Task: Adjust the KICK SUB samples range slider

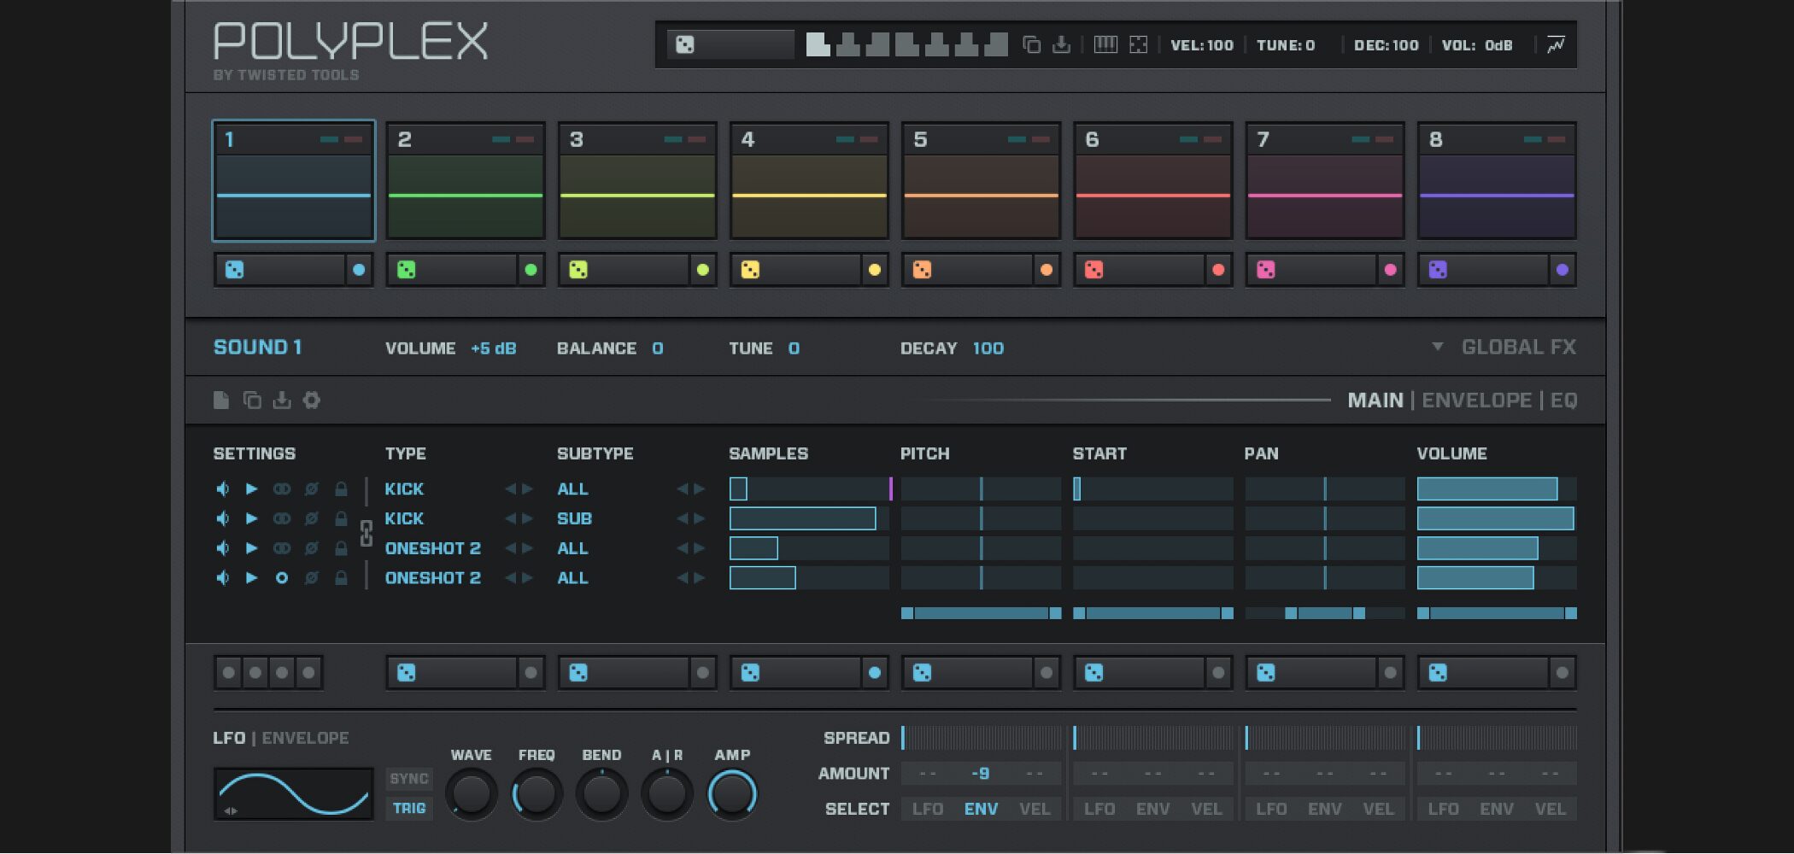Action: (x=809, y=518)
